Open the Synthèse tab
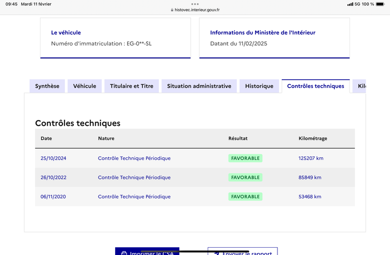The width and height of the screenshot is (390, 255). [x=47, y=86]
